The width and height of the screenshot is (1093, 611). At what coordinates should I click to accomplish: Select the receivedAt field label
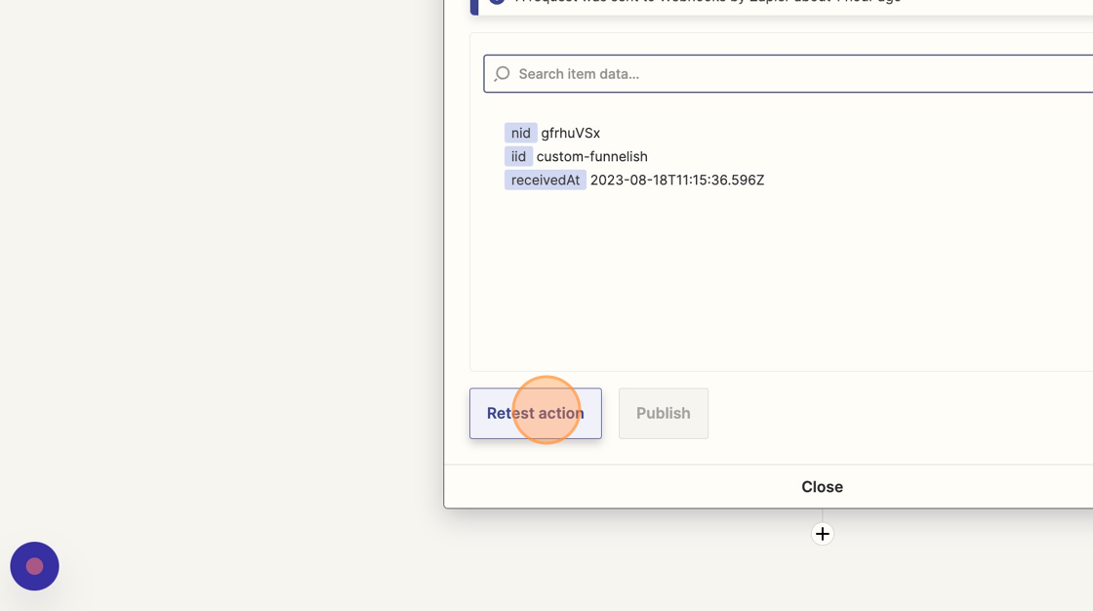546,180
